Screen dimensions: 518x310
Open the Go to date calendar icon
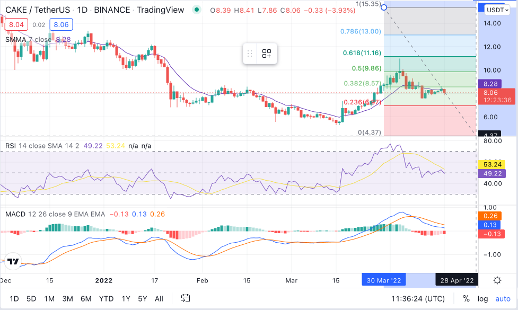click(x=186, y=298)
